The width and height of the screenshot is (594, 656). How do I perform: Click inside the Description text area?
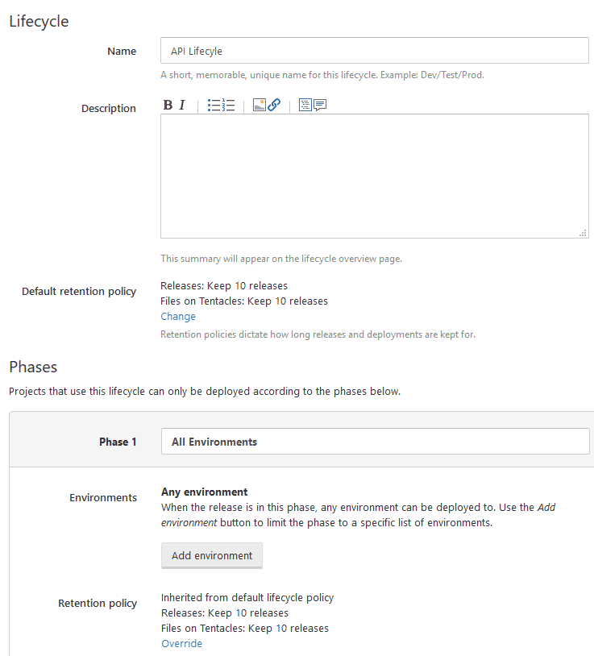(374, 173)
